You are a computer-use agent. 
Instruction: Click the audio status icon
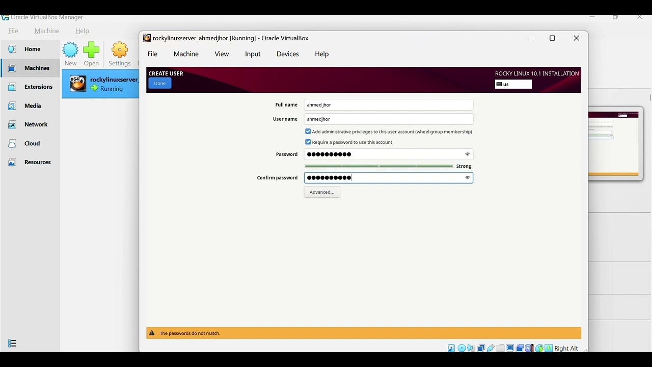(x=470, y=348)
